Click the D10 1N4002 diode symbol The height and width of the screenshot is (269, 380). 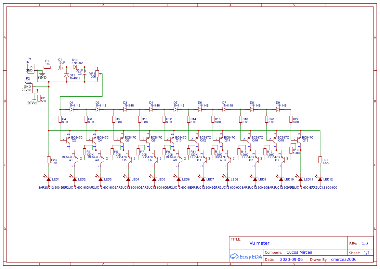75,67
